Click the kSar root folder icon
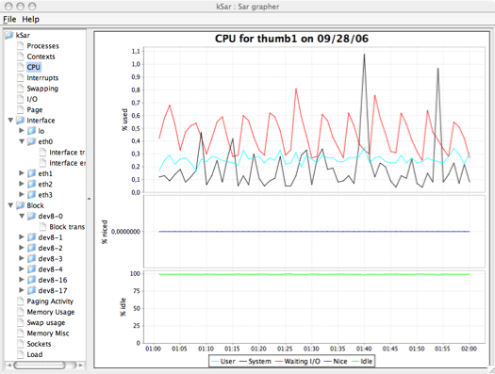 (9, 35)
